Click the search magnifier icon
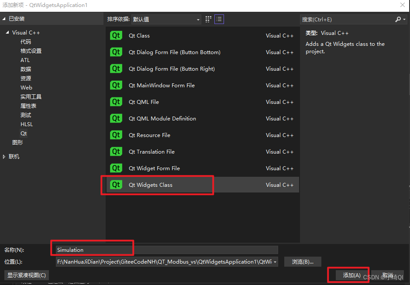The width and height of the screenshot is (410, 285). click(398, 19)
